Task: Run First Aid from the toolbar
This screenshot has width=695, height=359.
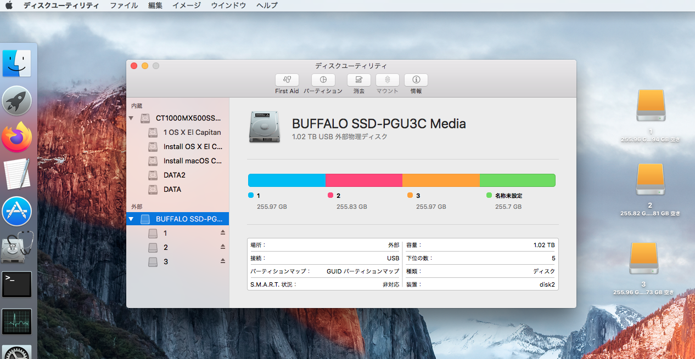Action: [x=287, y=80]
